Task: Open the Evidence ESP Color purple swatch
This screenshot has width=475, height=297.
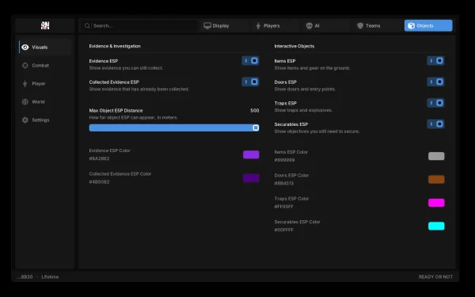Action: pyautogui.click(x=251, y=154)
